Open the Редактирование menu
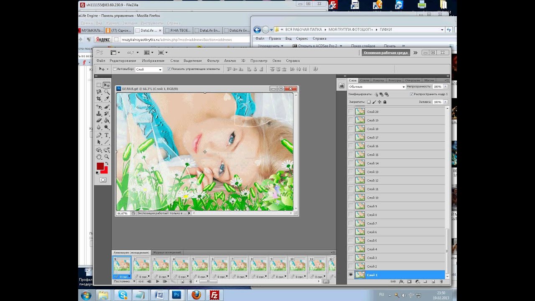535x301 pixels. [x=123, y=61]
